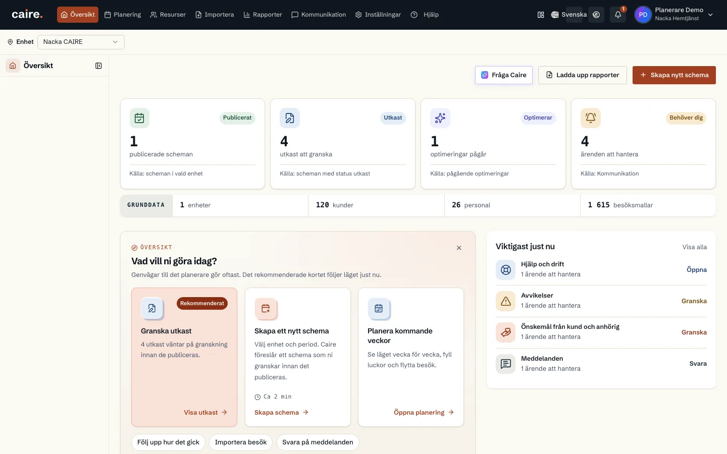Switch language via Svenska globe button
Viewport: 727px width, 454px height.
[x=569, y=15]
